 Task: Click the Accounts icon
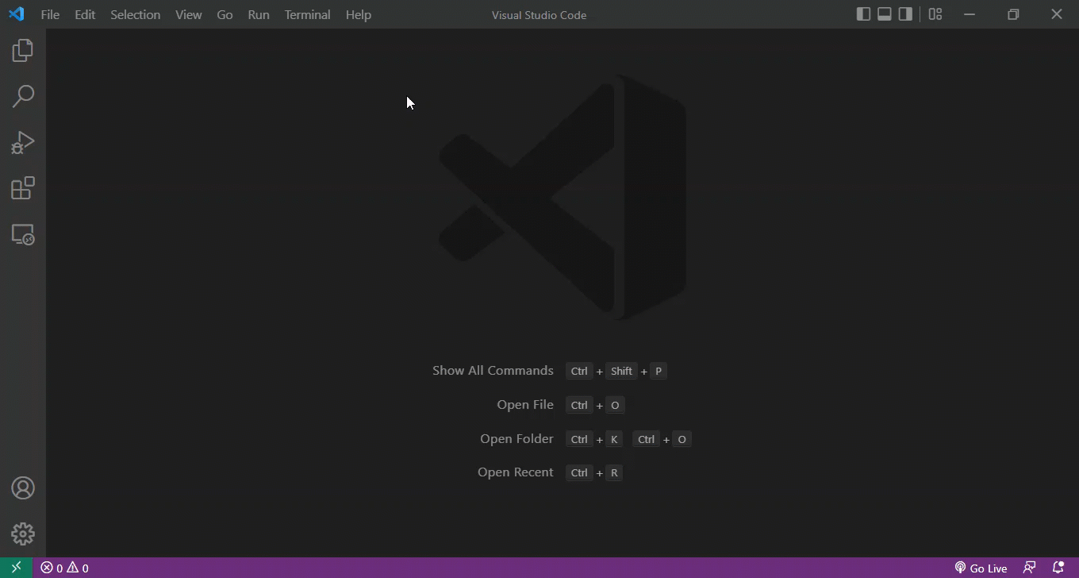coord(23,488)
